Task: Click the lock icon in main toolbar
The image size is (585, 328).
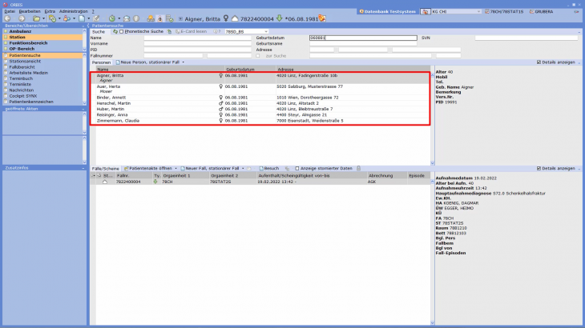Action: (x=161, y=18)
